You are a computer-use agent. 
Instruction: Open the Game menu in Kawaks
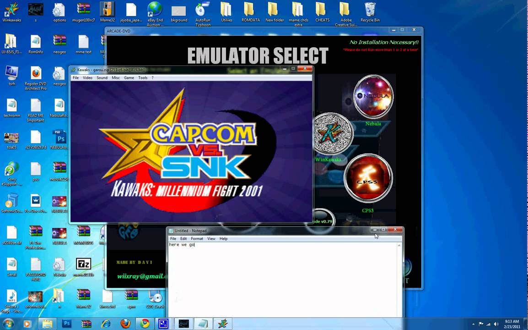[129, 77]
